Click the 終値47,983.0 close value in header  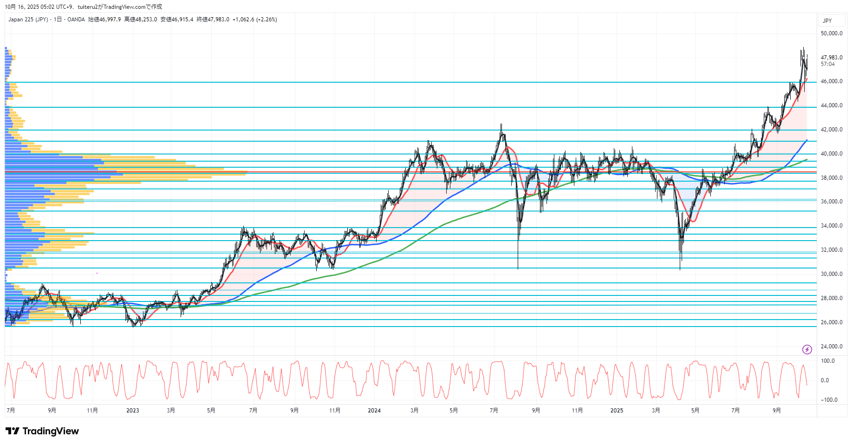pyautogui.click(x=213, y=20)
